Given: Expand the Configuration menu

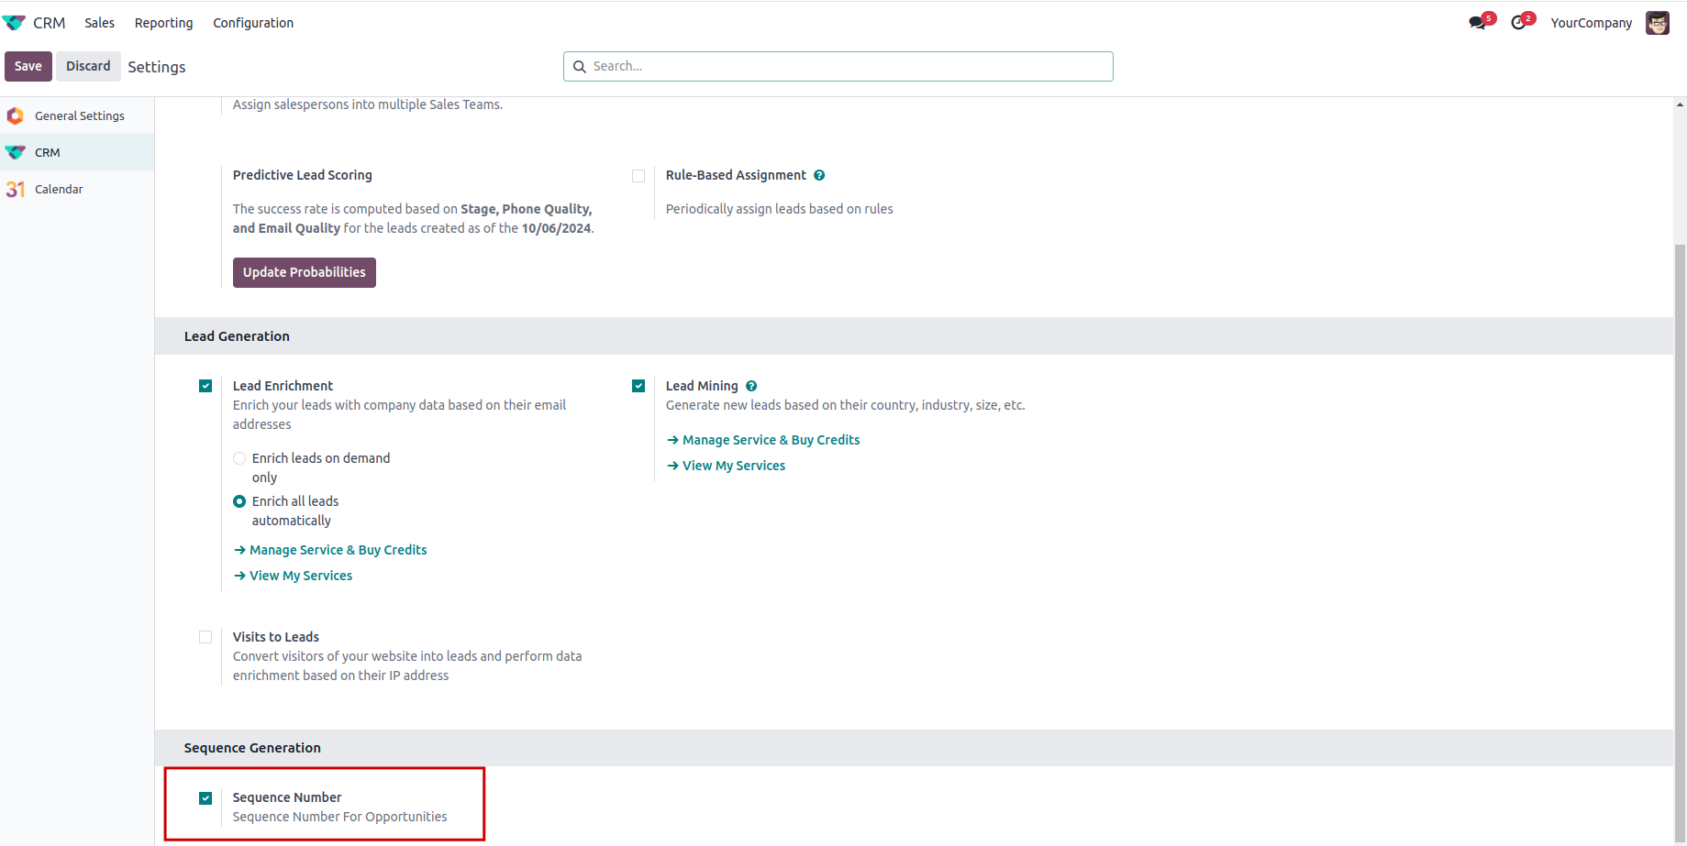Looking at the screenshot, I should tap(253, 23).
